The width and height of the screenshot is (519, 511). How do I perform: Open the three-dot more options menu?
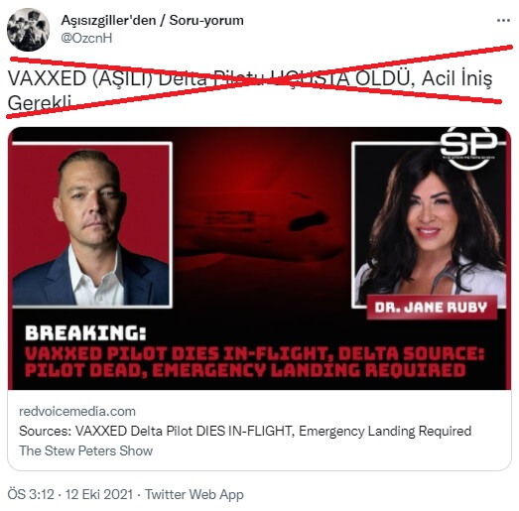503,21
